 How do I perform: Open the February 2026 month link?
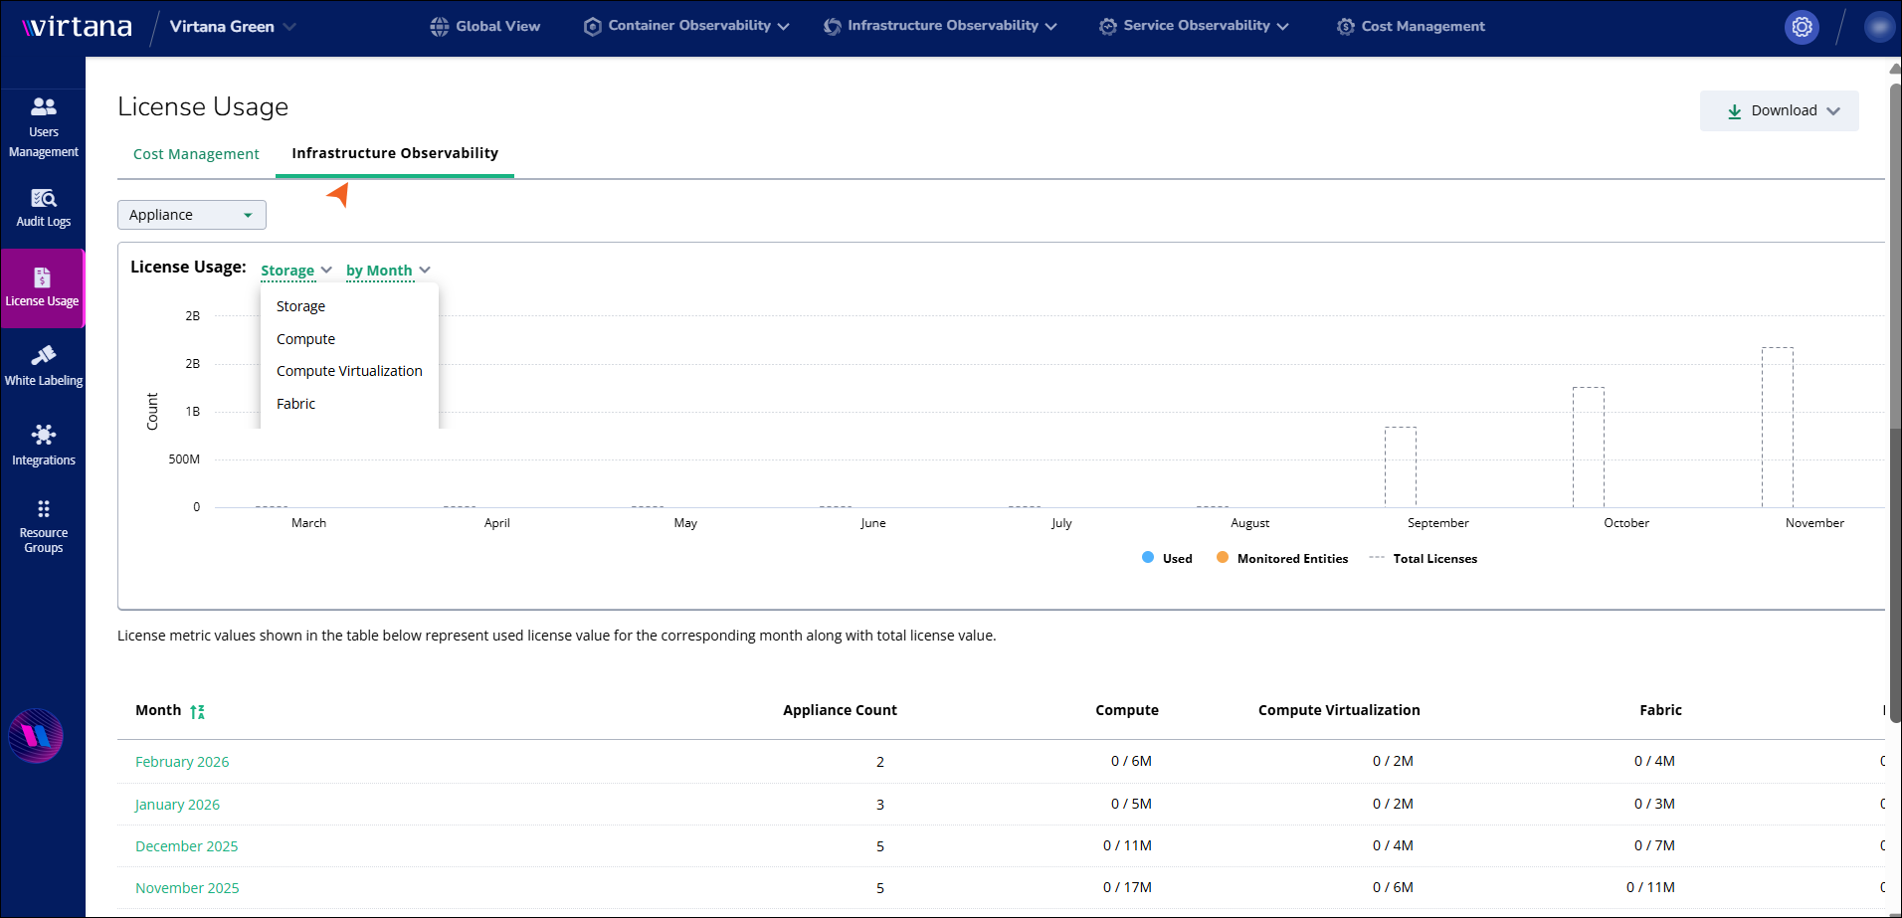pos(182,762)
